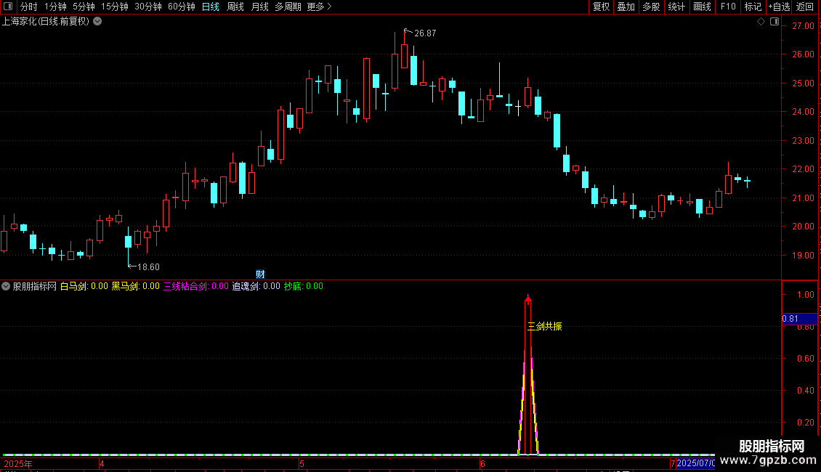Select the 1分钟 period

click(x=55, y=7)
